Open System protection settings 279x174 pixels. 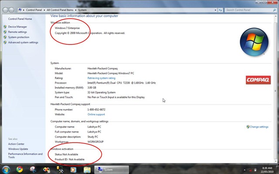coord(19,37)
